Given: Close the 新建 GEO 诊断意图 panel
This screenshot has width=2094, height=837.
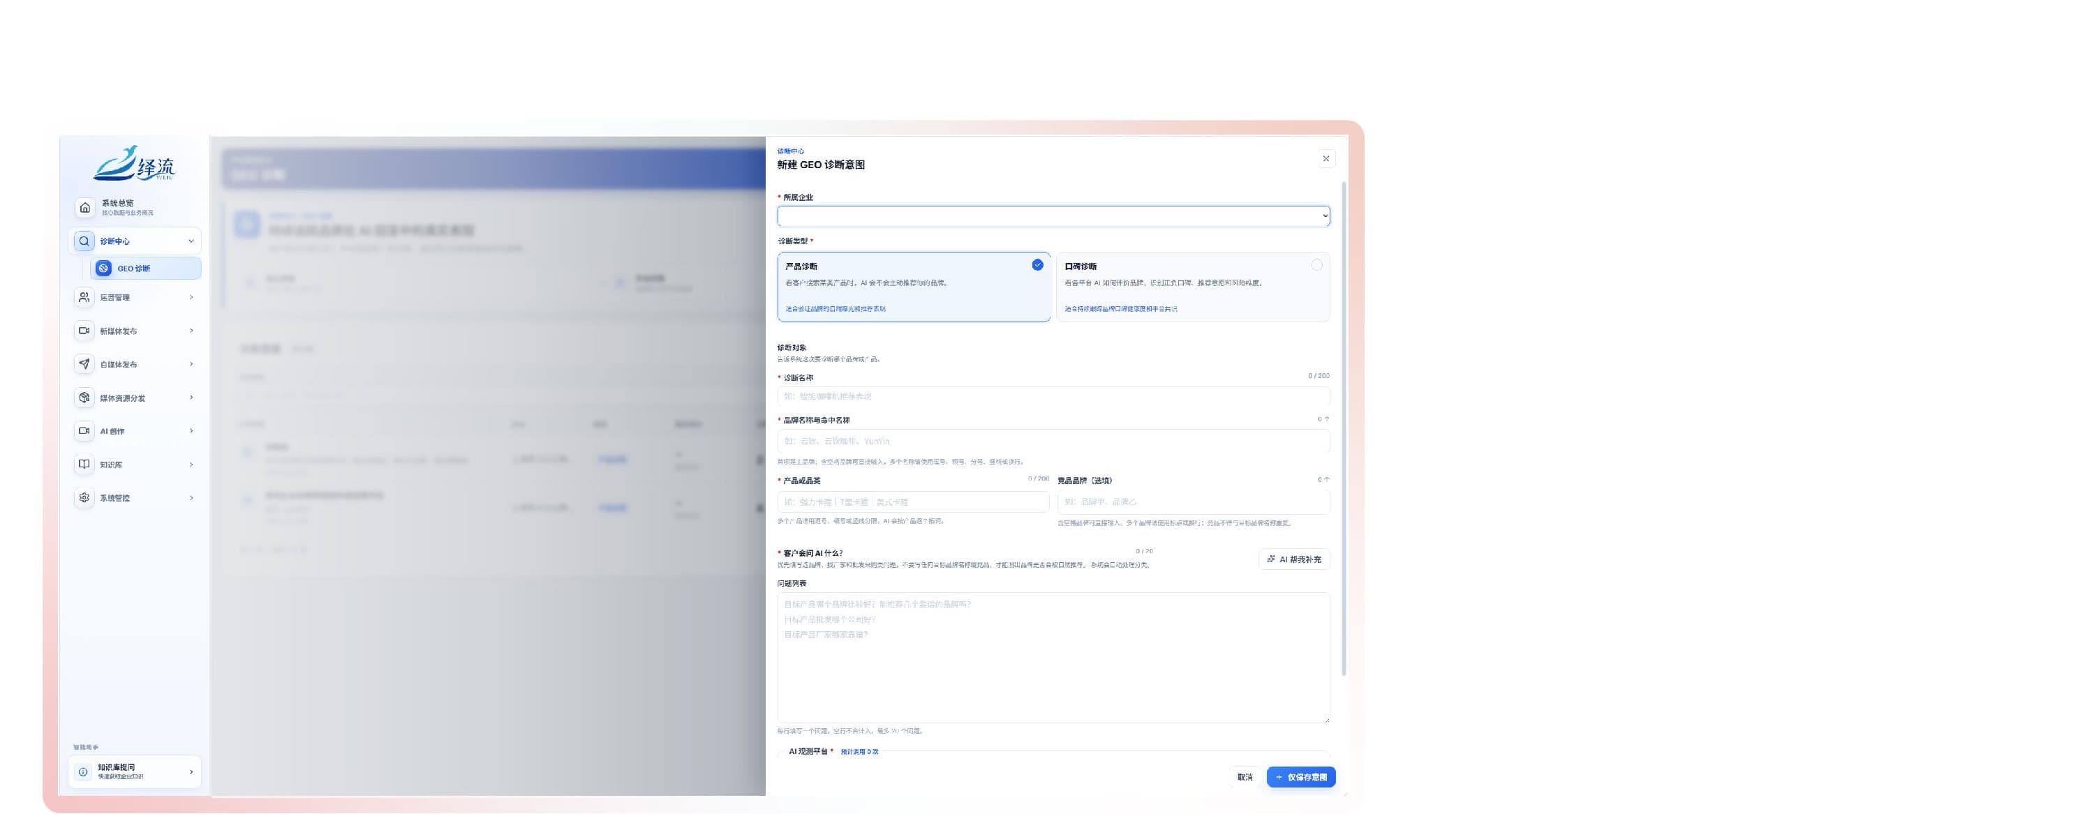Looking at the screenshot, I should coord(1326,158).
